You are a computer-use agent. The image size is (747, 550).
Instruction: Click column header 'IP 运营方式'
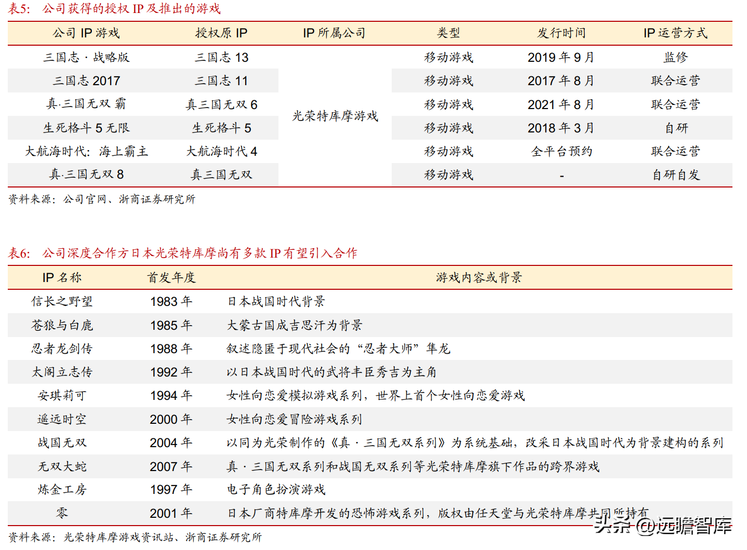[x=675, y=33]
